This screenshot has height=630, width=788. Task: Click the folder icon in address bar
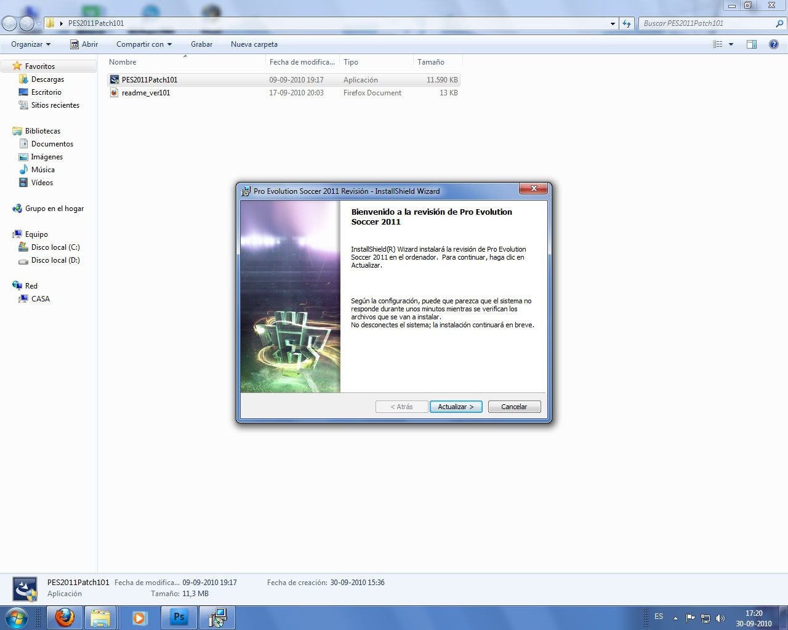tap(50, 23)
